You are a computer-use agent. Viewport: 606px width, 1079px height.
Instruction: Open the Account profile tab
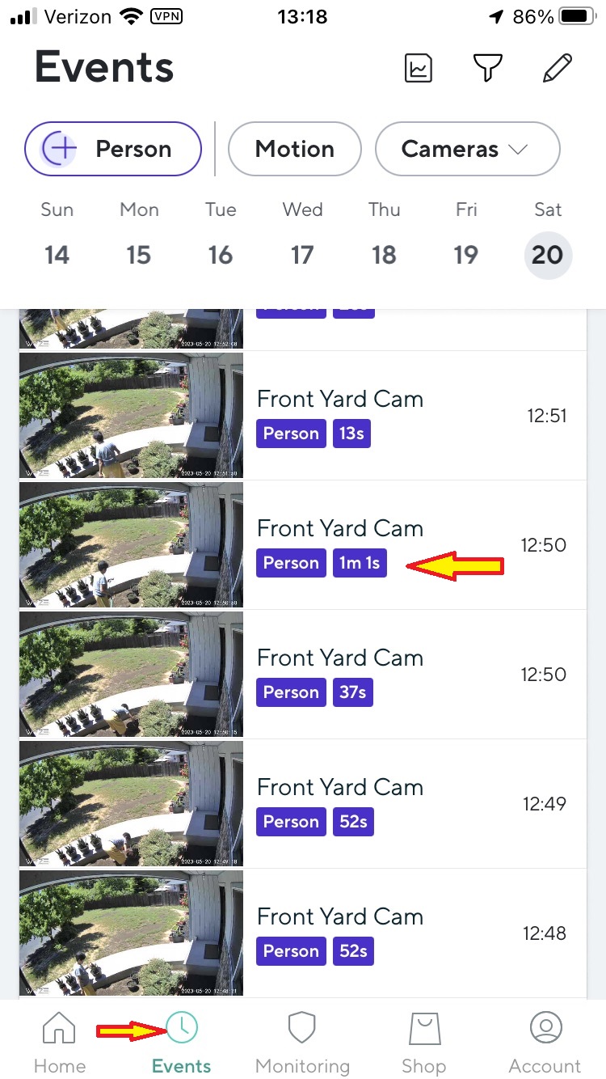[545, 1042]
